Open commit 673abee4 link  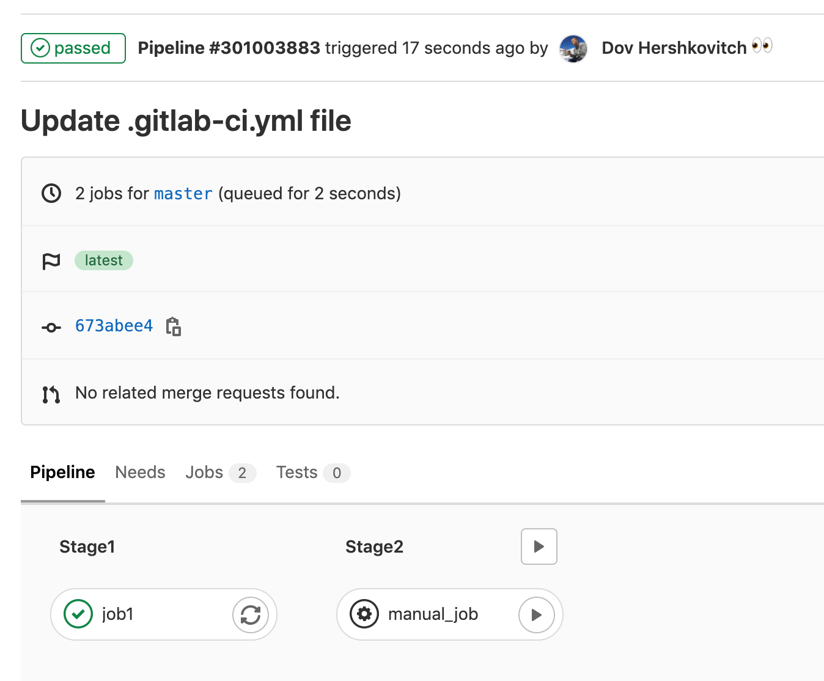point(114,326)
